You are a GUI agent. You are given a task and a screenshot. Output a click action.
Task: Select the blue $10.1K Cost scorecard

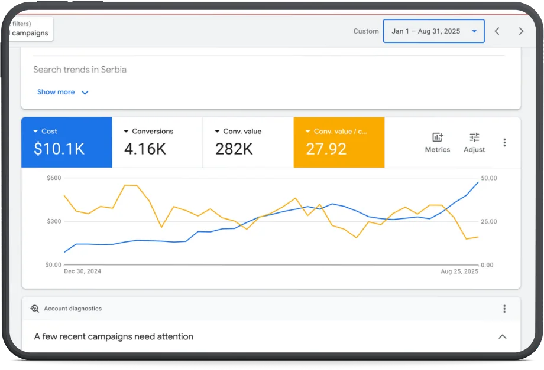tap(67, 142)
